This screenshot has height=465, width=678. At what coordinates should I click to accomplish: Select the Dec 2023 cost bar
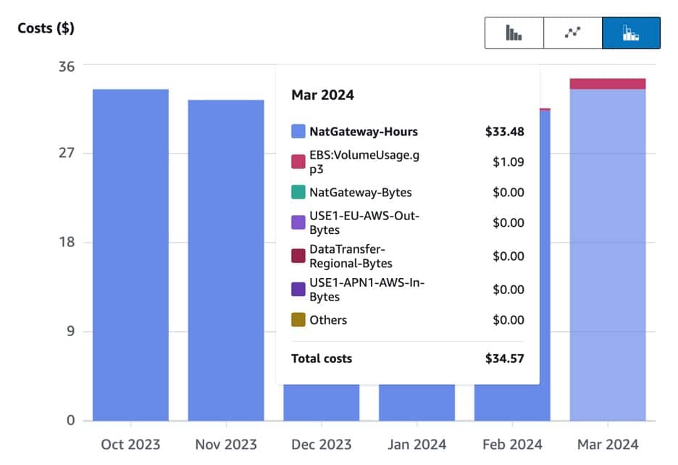pyautogui.click(x=322, y=402)
